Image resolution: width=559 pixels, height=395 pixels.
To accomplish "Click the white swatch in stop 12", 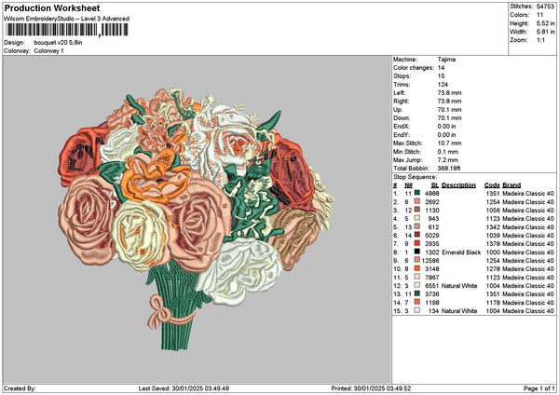I will point(416,285).
